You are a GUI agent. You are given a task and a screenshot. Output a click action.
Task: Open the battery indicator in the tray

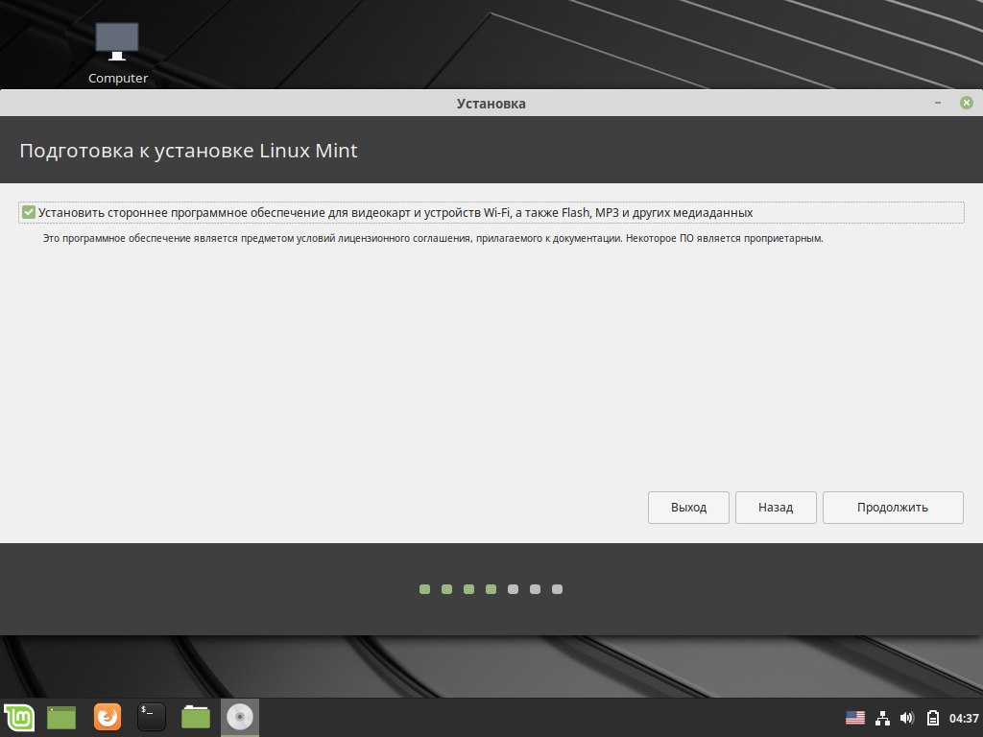[931, 717]
